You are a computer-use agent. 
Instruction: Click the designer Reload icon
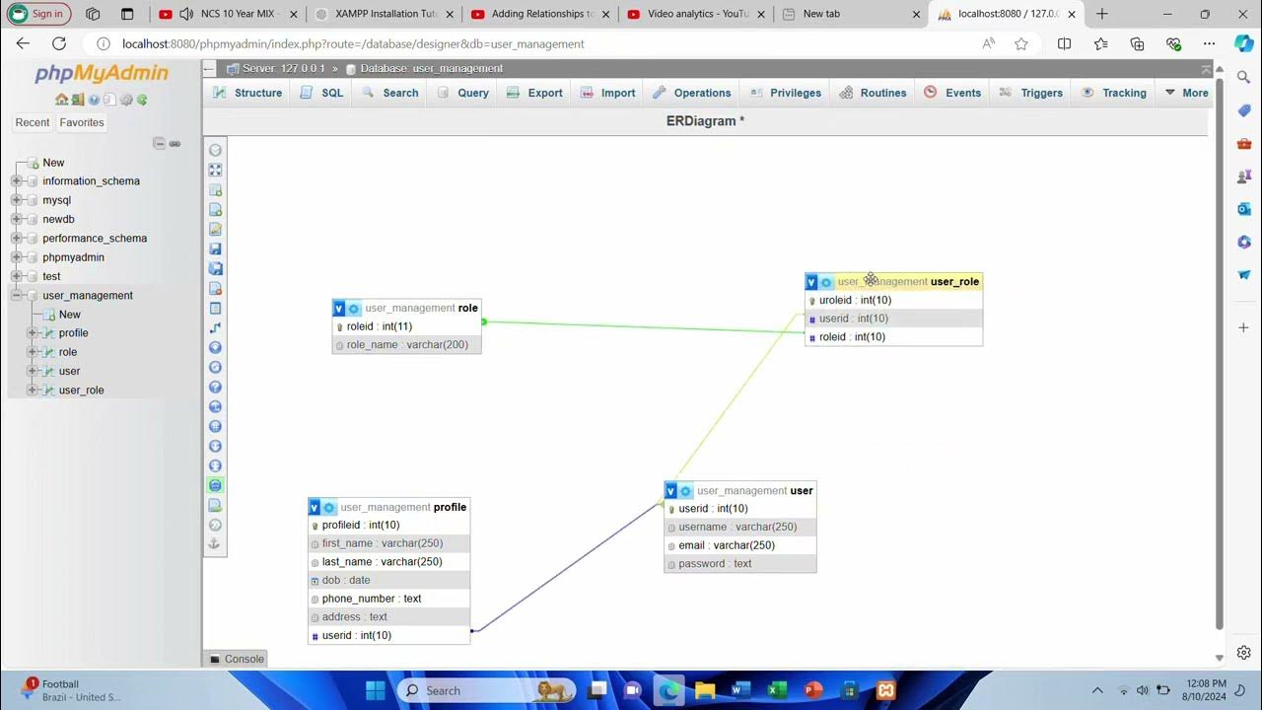[x=215, y=367]
